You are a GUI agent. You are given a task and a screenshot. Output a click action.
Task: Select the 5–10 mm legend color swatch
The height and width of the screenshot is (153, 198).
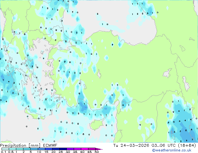coord(34,149)
